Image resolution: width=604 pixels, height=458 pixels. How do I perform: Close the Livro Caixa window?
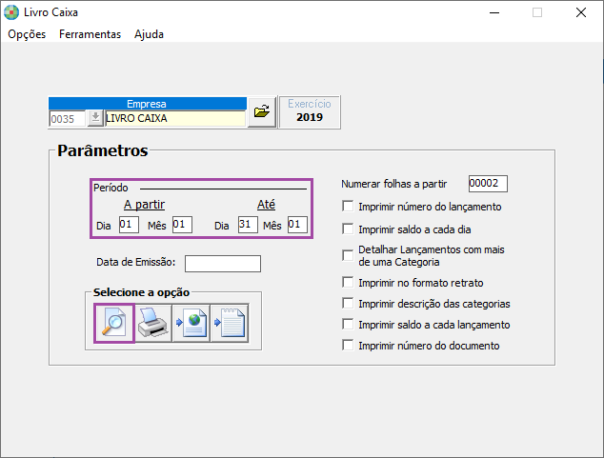coord(581,12)
